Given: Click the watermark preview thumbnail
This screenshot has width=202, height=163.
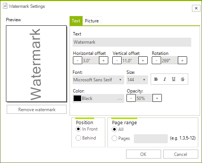Looking at the screenshot, I should (36, 63).
